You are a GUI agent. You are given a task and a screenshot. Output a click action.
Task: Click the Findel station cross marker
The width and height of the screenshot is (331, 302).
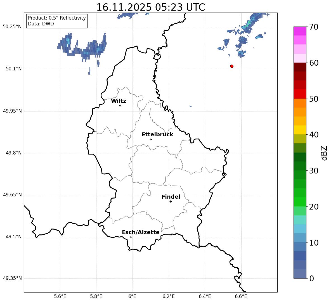(171, 202)
